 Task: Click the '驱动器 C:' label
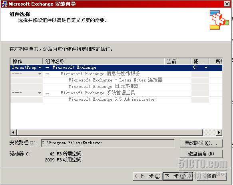[20, 154]
